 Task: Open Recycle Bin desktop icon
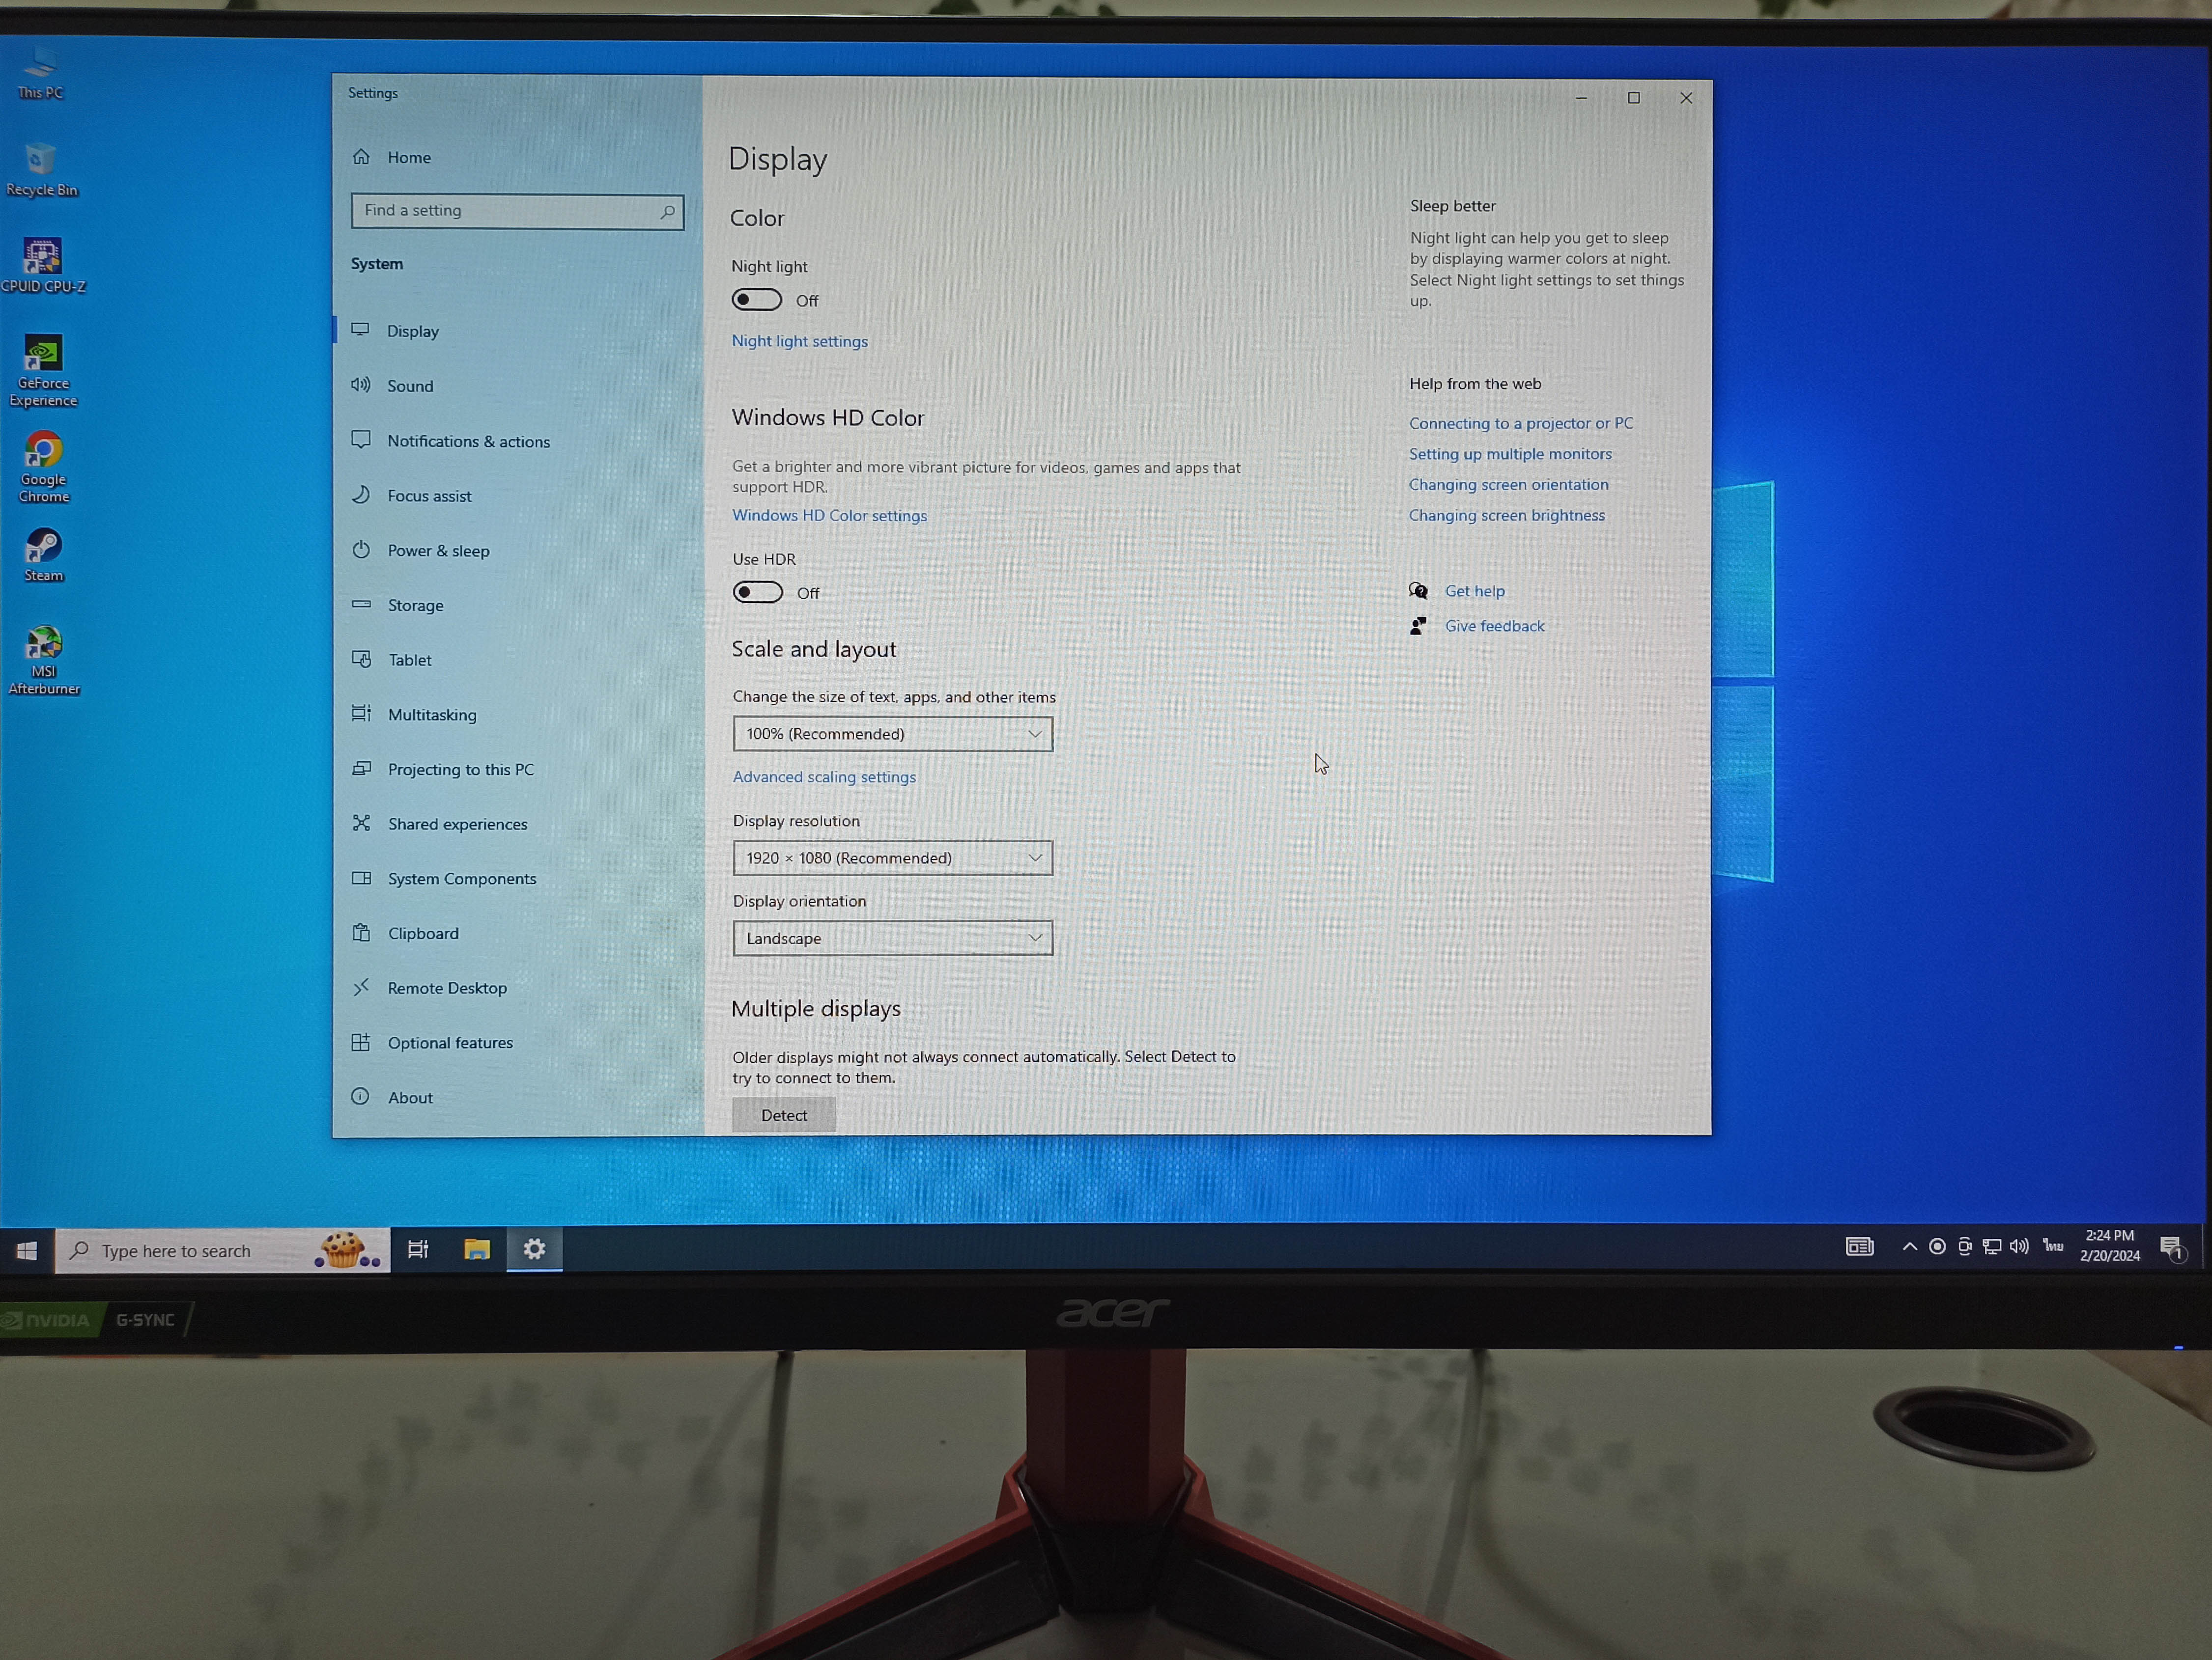(41, 169)
